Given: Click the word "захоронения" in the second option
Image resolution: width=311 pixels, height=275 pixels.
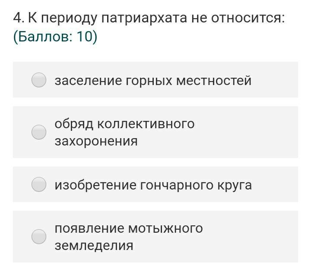Looking at the screenshot, I should (x=96, y=141).
